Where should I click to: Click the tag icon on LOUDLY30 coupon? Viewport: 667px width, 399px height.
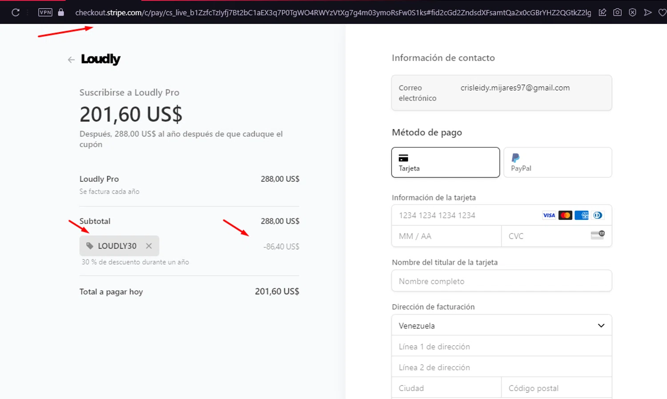click(x=90, y=246)
